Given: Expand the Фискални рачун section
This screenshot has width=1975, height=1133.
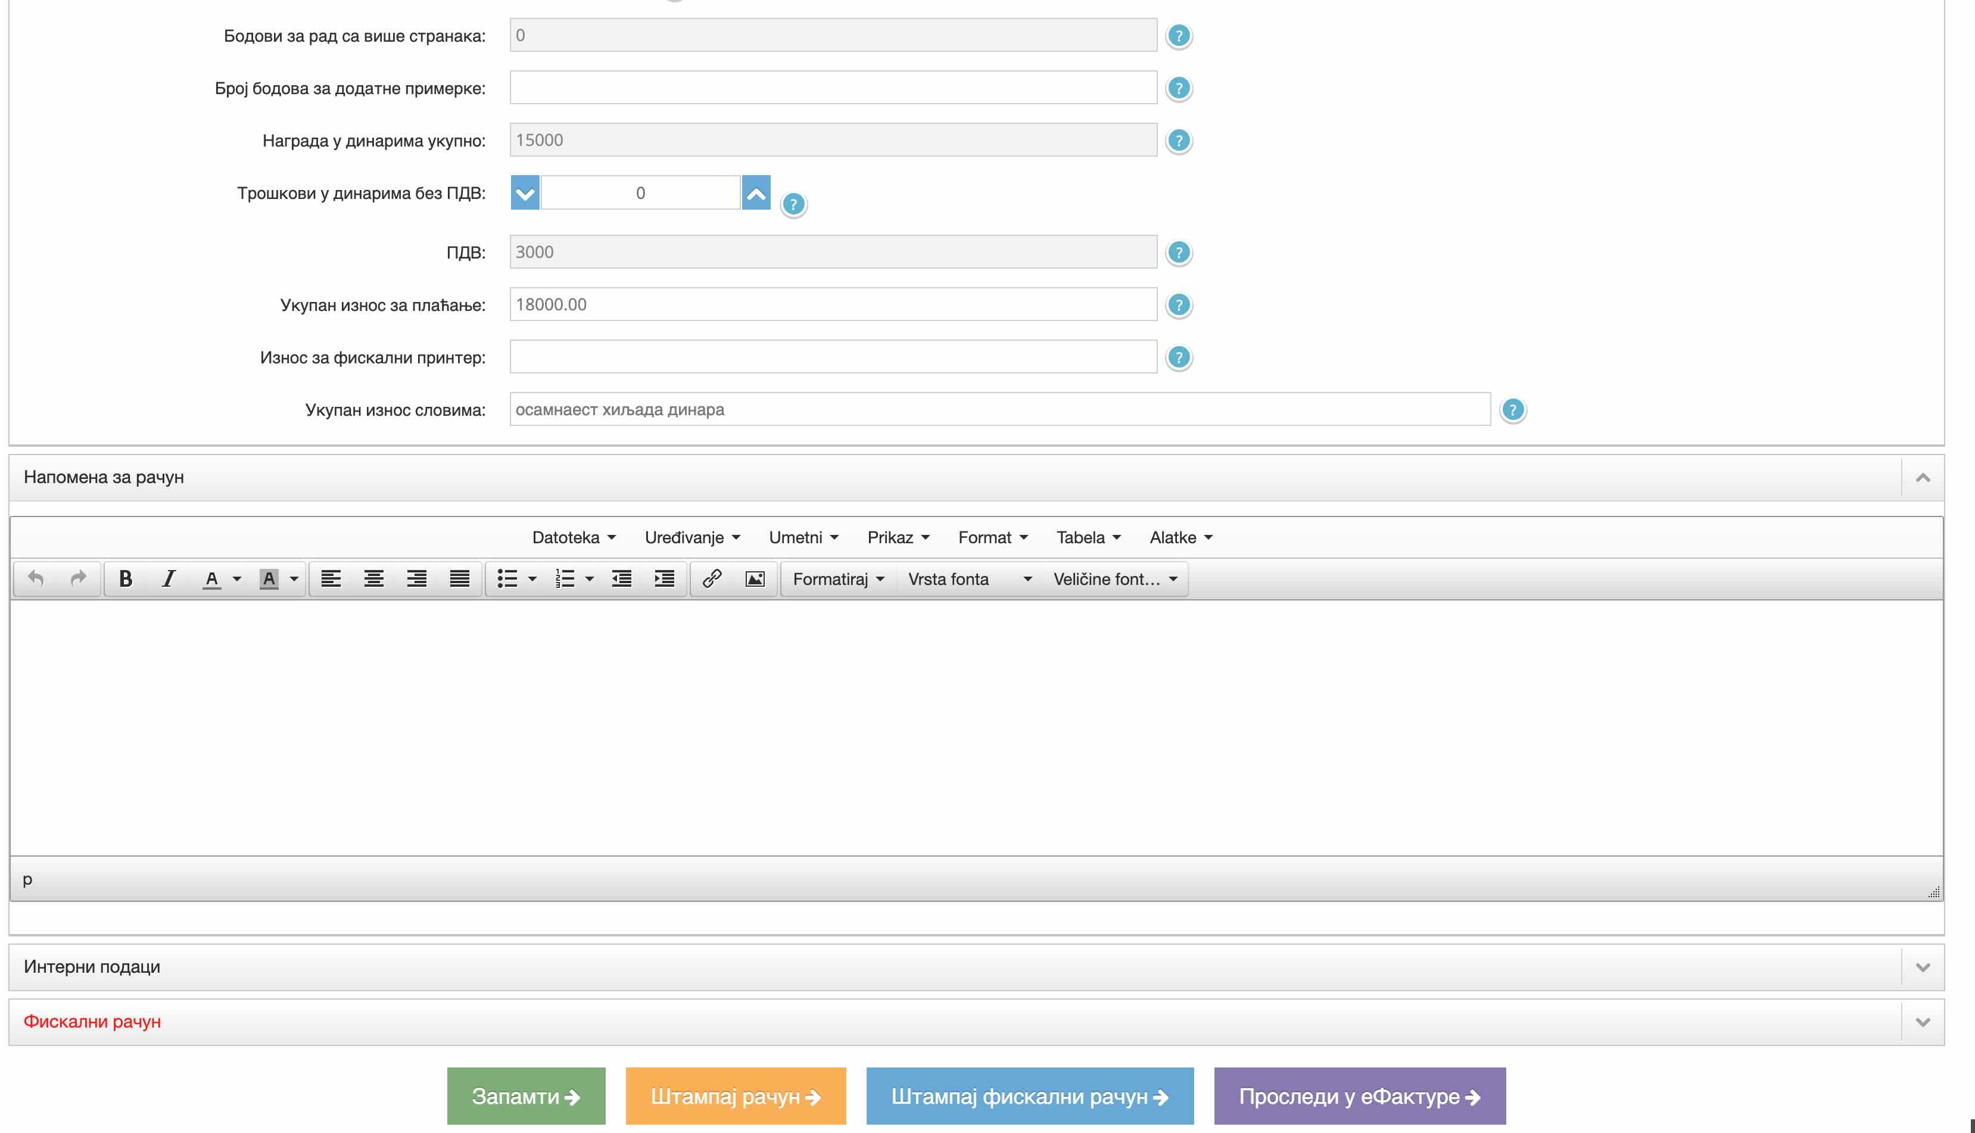Looking at the screenshot, I should click(1922, 1023).
